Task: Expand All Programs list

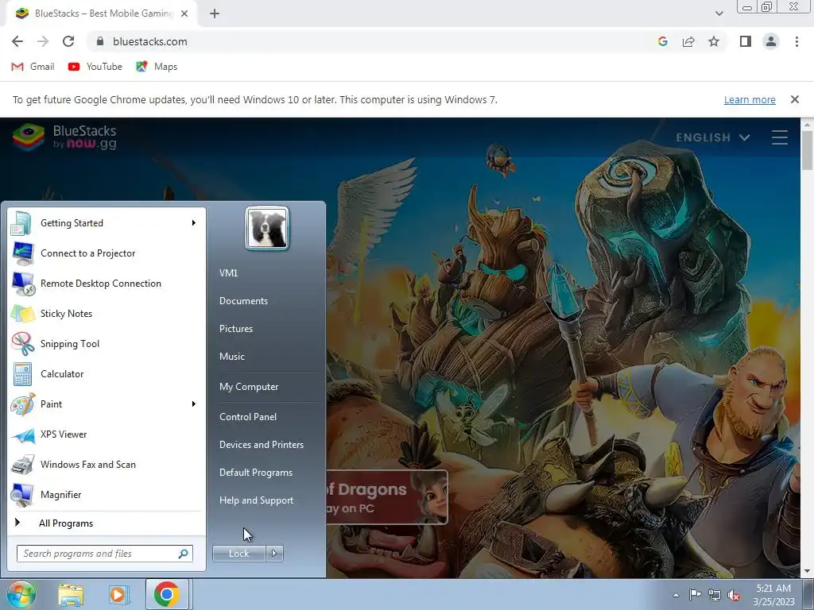Action: coord(106,523)
